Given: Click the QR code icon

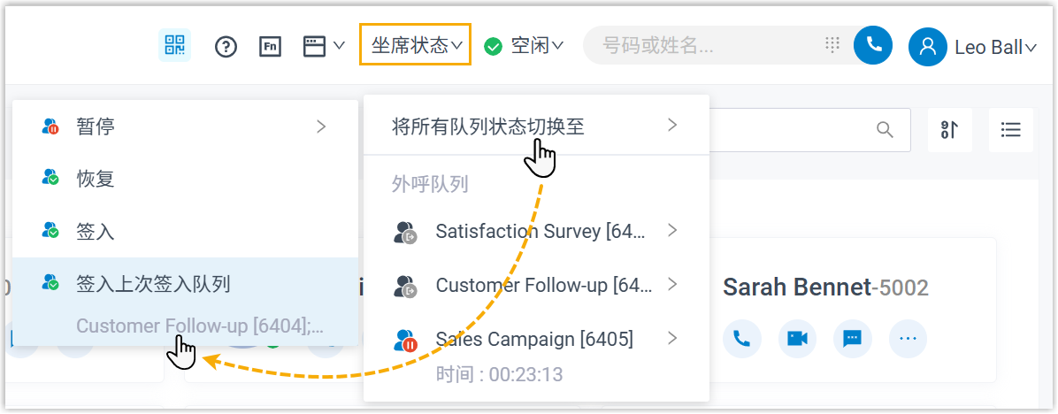Looking at the screenshot, I should pos(174,45).
